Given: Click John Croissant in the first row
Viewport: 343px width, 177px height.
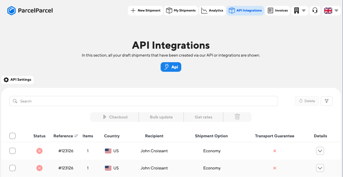Looking at the screenshot, I should click(x=154, y=151).
